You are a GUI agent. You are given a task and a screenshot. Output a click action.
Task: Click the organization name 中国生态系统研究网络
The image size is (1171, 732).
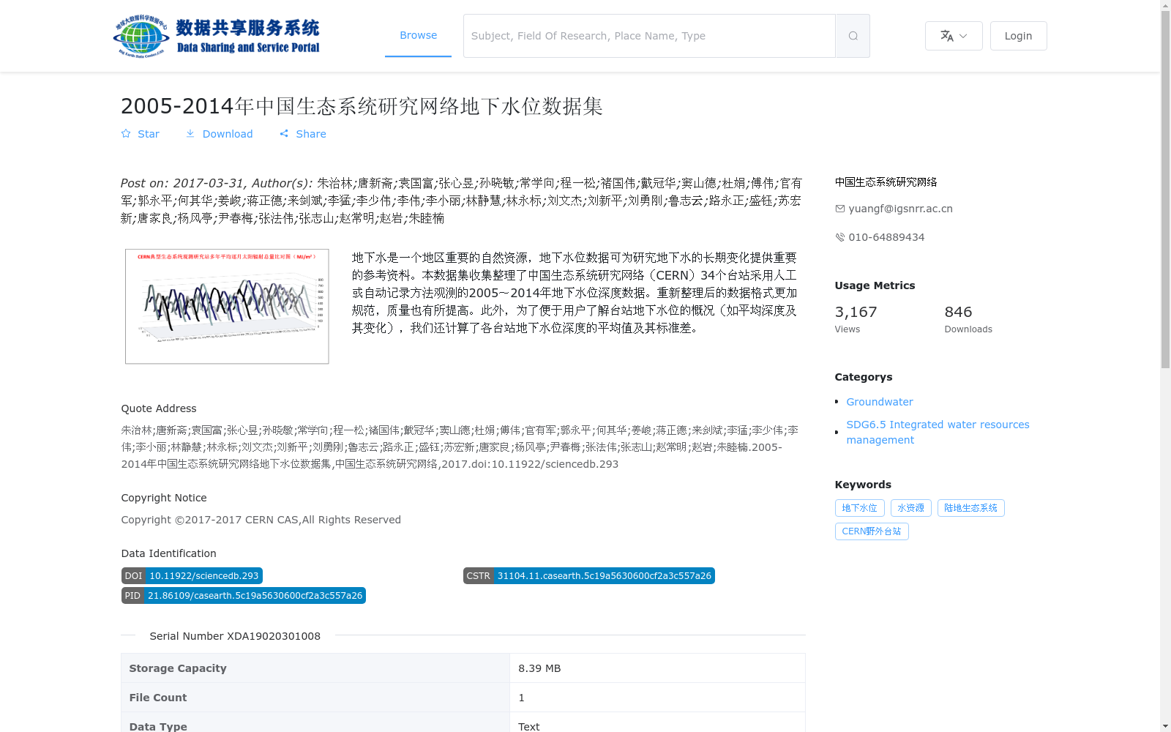coord(886,182)
